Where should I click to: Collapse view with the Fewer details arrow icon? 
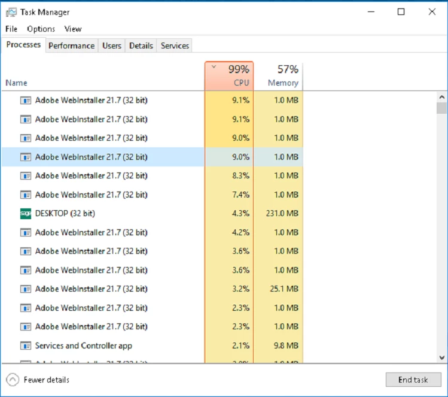[13, 380]
